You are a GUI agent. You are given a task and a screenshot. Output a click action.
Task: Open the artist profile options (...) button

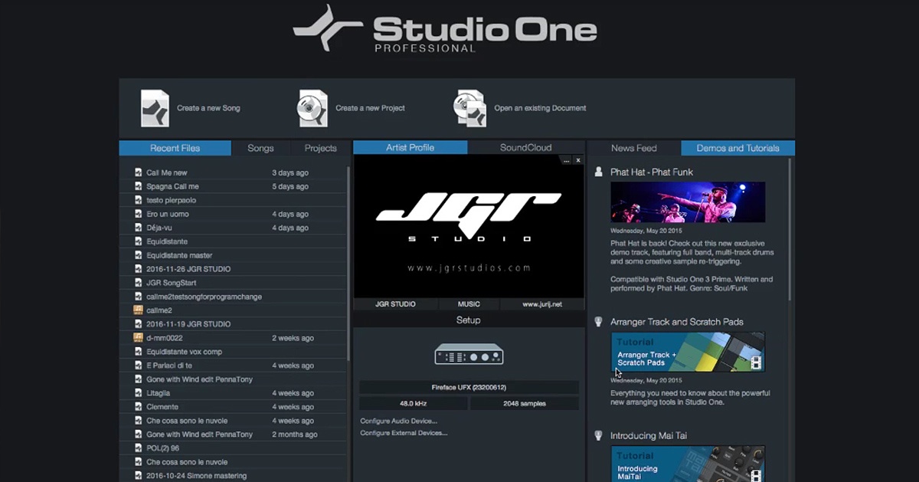pos(566,160)
